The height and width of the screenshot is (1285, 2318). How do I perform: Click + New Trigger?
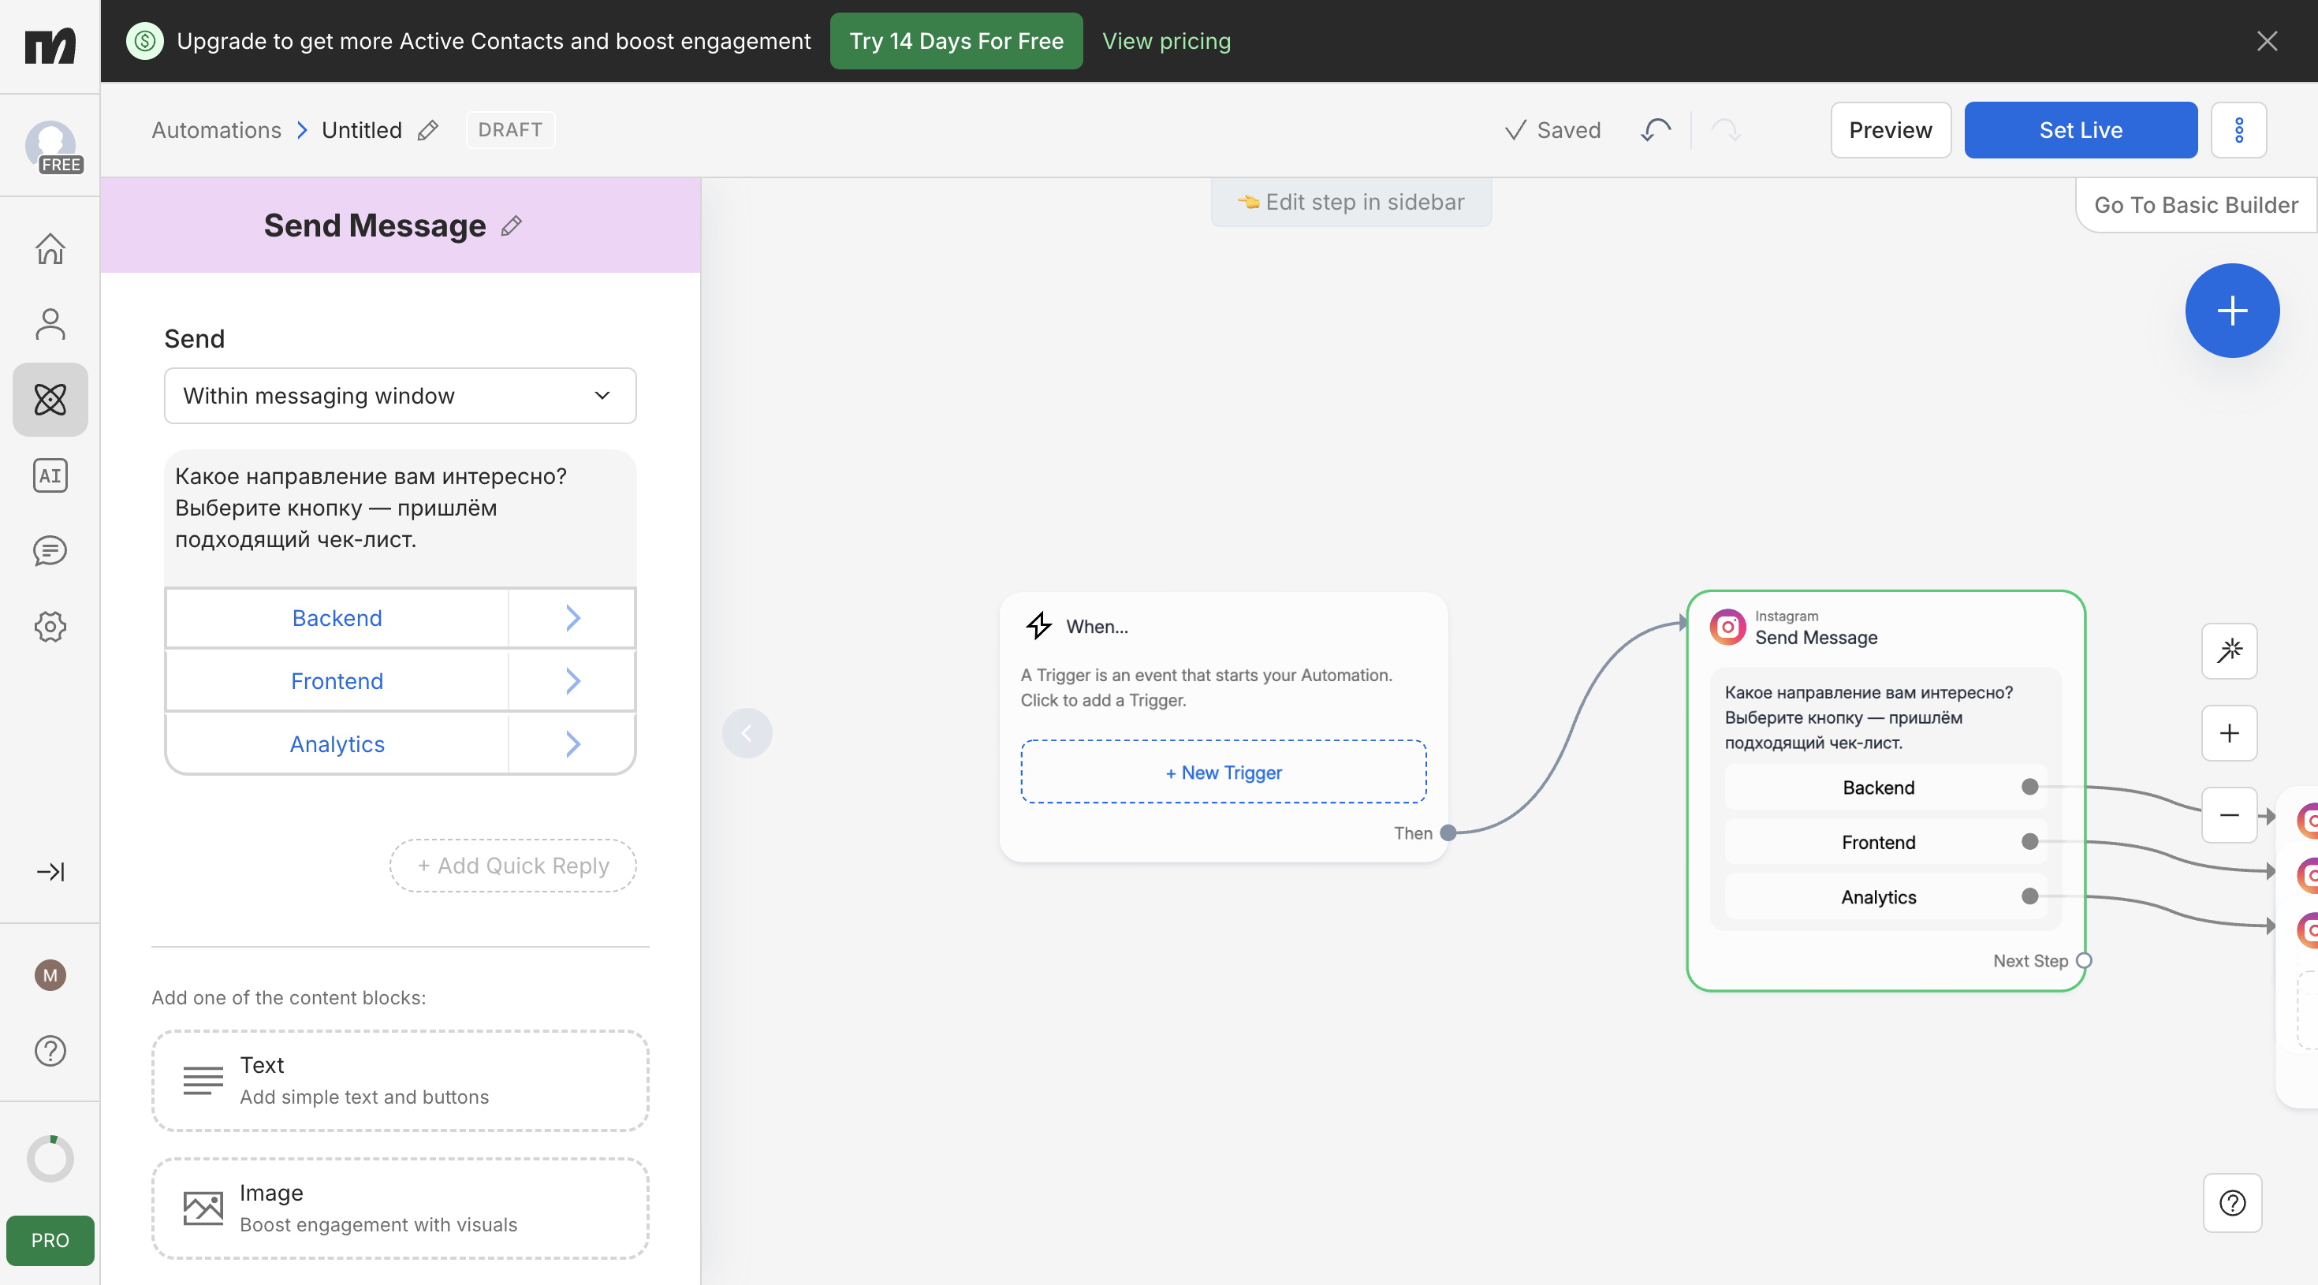(x=1223, y=772)
